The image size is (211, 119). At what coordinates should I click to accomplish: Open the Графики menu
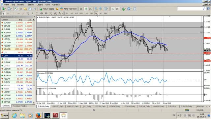(30, 5)
